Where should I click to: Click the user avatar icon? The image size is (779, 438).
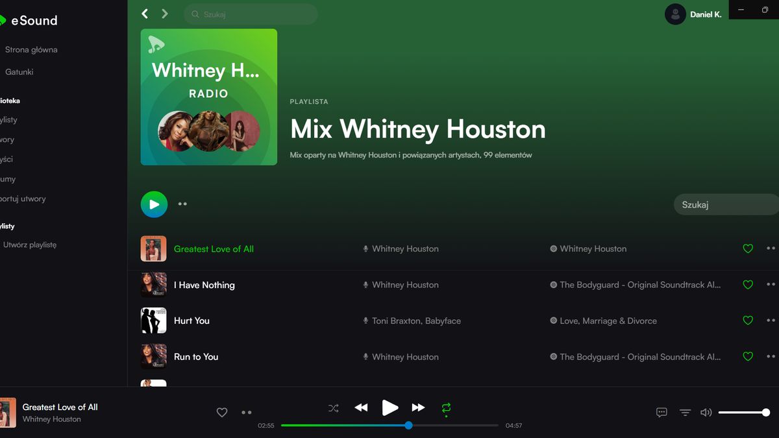[x=675, y=14]
